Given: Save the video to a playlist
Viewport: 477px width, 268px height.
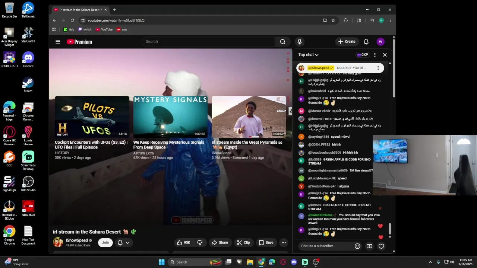Looking at the screenshot, I should tap(266, 243).
